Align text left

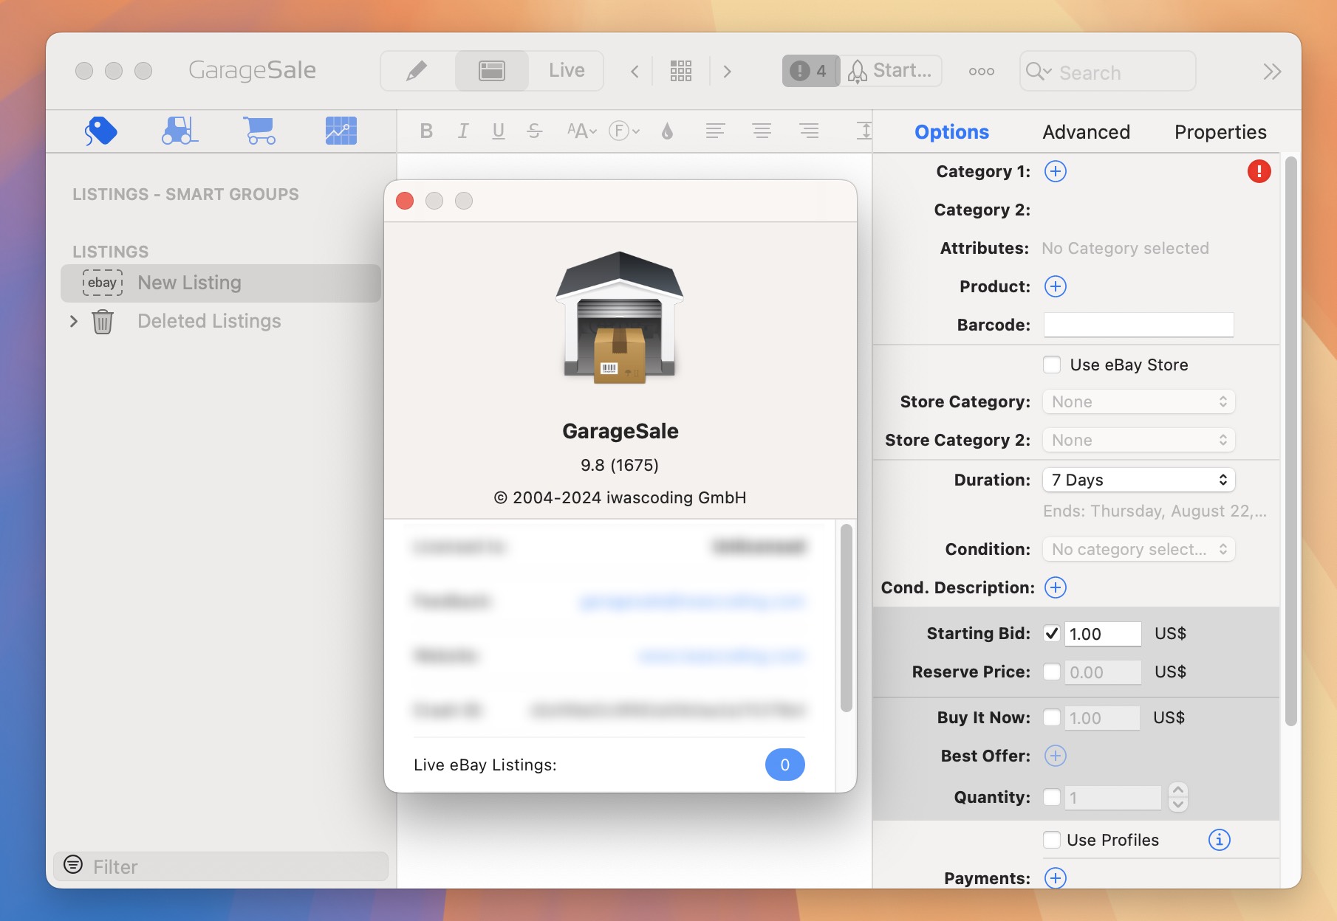coord(714,131)
